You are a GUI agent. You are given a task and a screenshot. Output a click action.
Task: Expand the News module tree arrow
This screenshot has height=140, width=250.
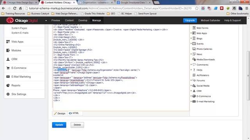tap(191, 54)
